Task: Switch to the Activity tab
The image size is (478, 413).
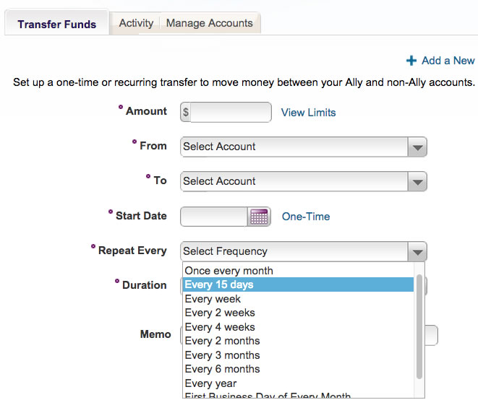Action: [x=136, y=23]
